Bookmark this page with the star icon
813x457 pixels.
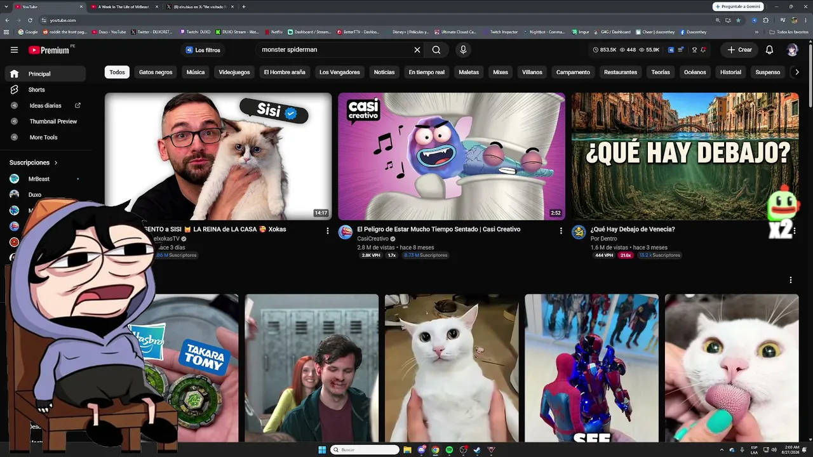pos(737,20)
